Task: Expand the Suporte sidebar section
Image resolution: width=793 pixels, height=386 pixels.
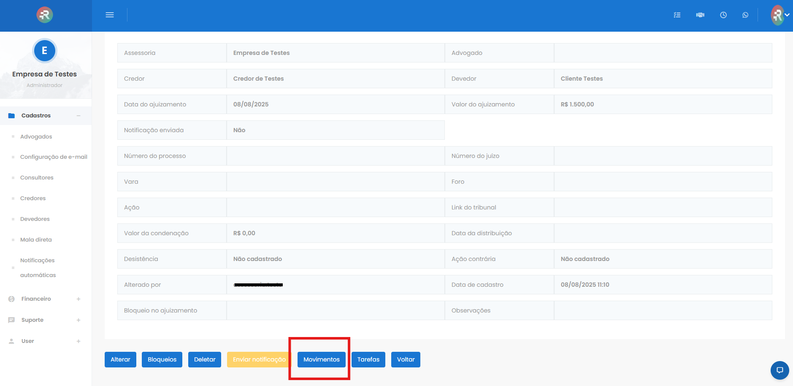Action: coord(78,320)
